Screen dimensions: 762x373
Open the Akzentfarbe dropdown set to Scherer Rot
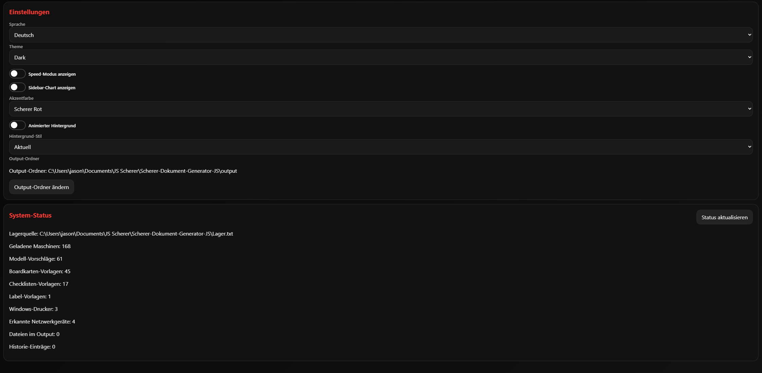(x=380, y=109)
